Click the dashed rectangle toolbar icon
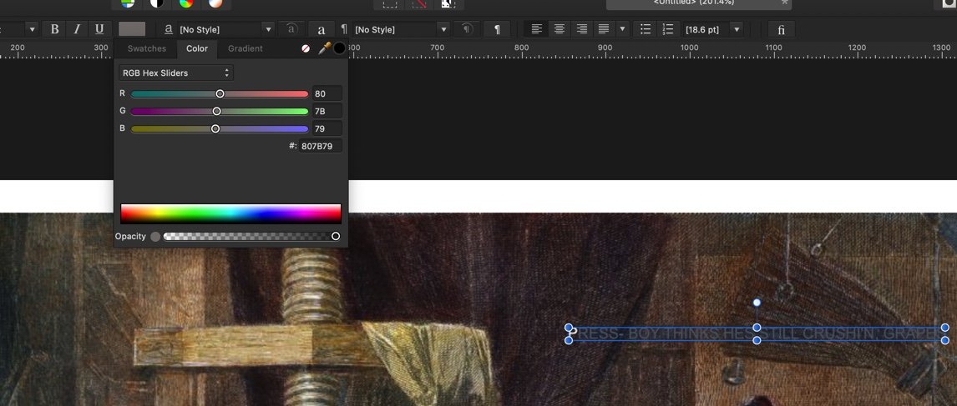Image resolution: width=957 pixels, height=406 pixels. tap(389, 3)
